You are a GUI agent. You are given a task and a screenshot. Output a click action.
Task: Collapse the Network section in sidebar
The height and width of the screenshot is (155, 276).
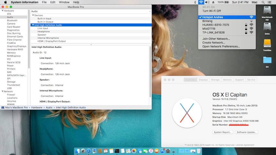(3, 91)
